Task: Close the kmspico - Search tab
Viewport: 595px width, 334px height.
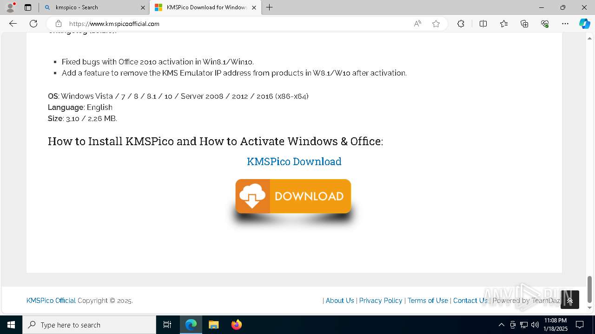Action: 143,7
